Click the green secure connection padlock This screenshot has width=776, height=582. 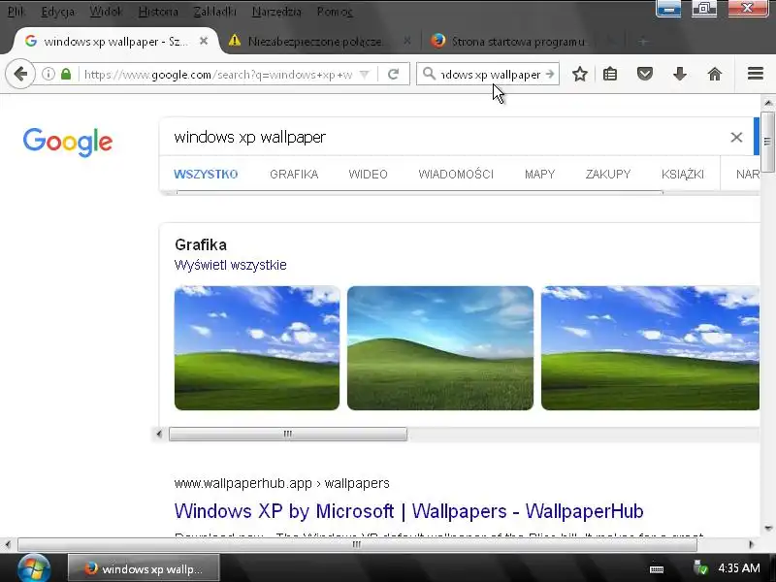pyautogui.click(x=66, y=75)
